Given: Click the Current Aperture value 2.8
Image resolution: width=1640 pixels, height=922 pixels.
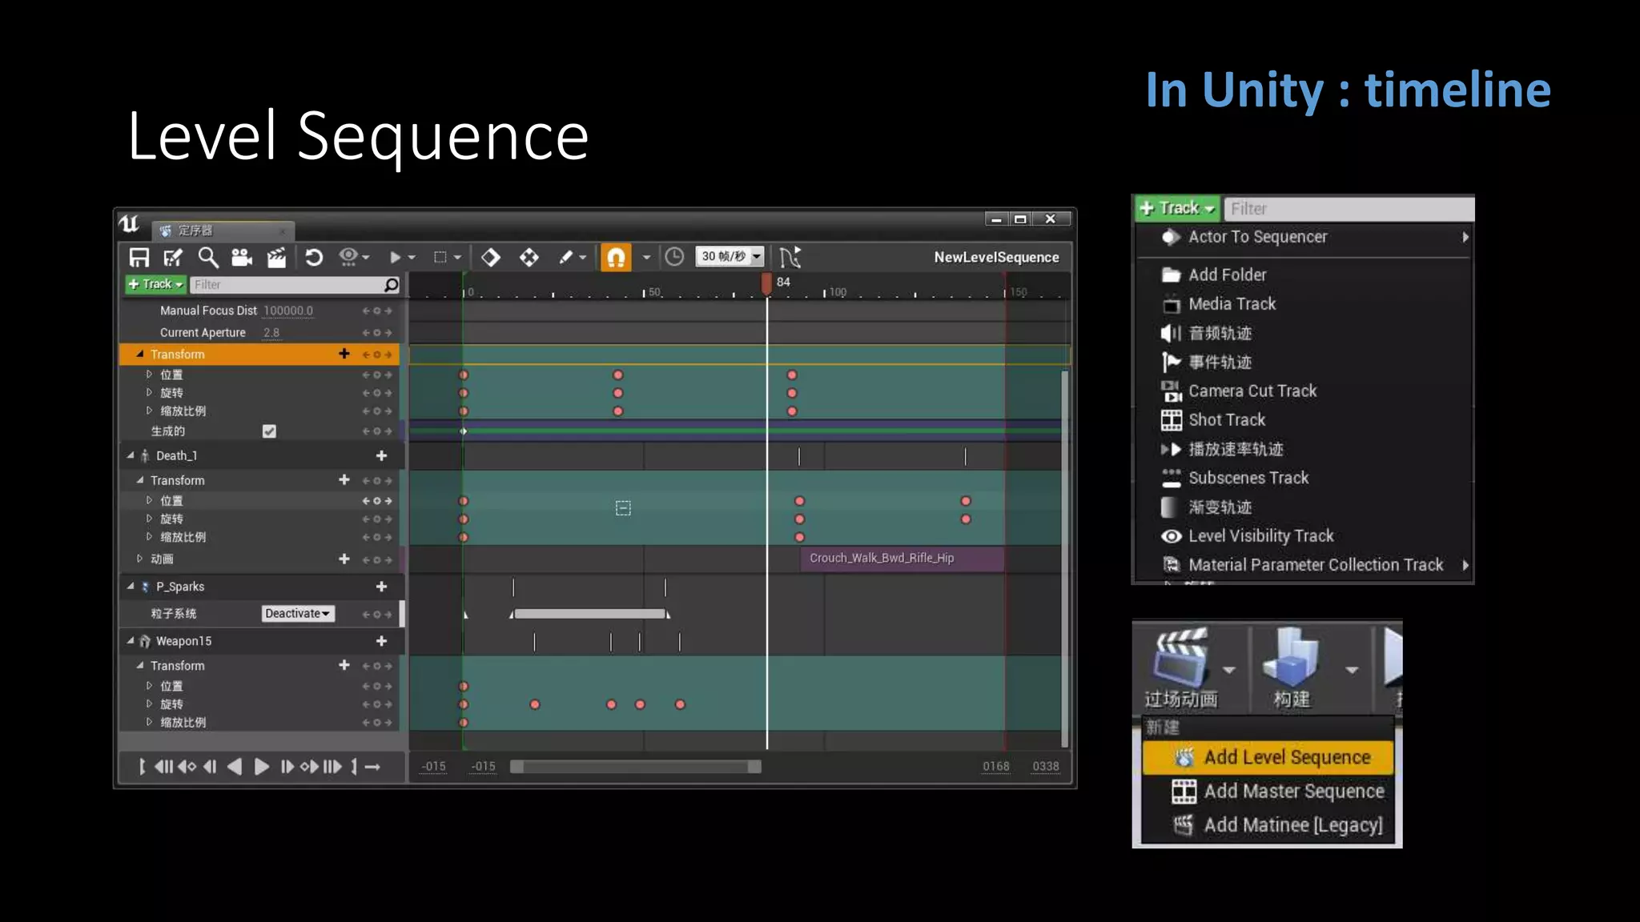Looking at the screenshot, I should click(x=271, y=332).
